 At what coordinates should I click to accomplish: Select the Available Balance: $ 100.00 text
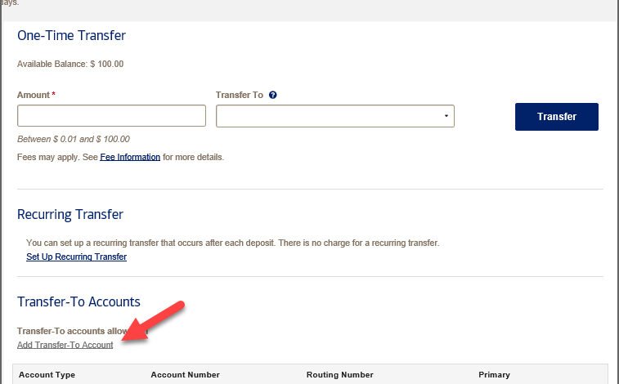70,64
